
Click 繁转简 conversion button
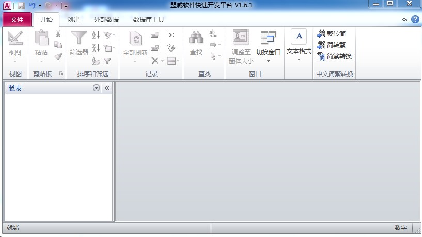coord(331,34)
